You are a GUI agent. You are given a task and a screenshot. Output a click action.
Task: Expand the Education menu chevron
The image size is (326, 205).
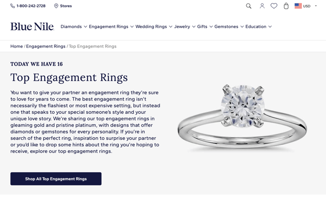[x=270, y=26]
